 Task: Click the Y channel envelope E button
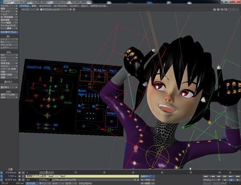(x=23, y=176)
